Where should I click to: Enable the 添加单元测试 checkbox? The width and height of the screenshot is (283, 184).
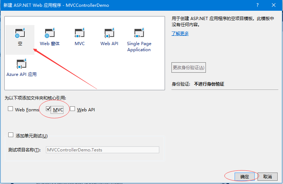(11, 135)
